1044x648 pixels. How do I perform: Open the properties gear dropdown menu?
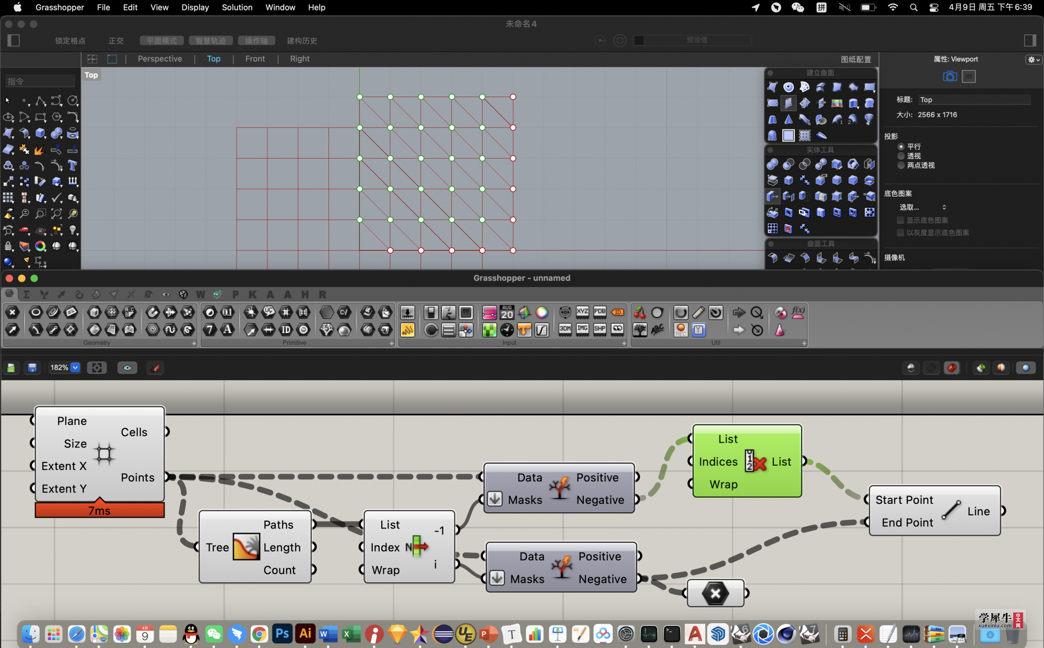[x=1034, y=60]
